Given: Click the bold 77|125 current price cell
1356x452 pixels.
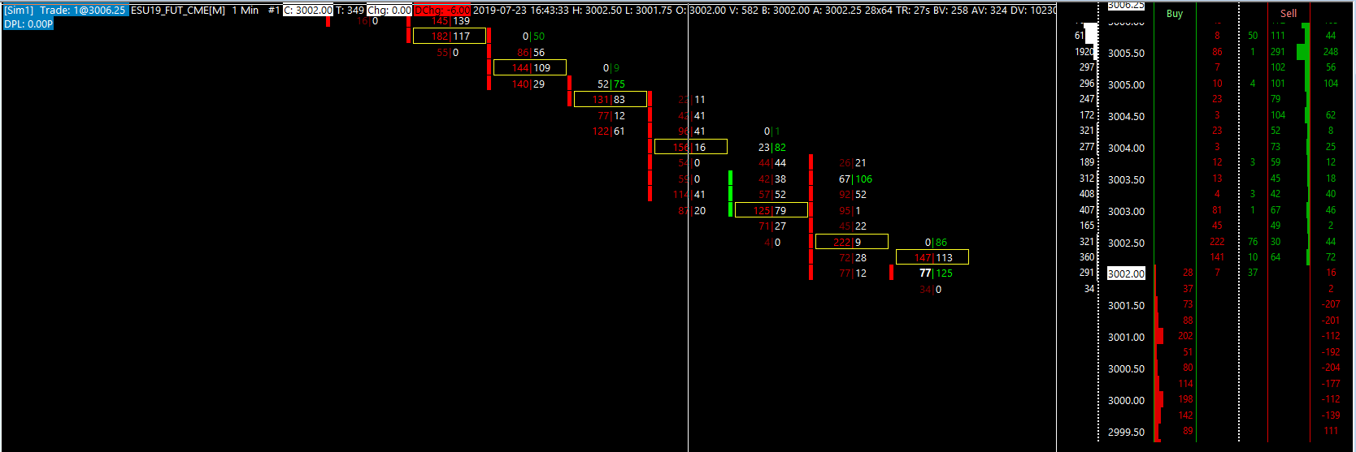Looking at the screenshot, I should tap(936, 273).
